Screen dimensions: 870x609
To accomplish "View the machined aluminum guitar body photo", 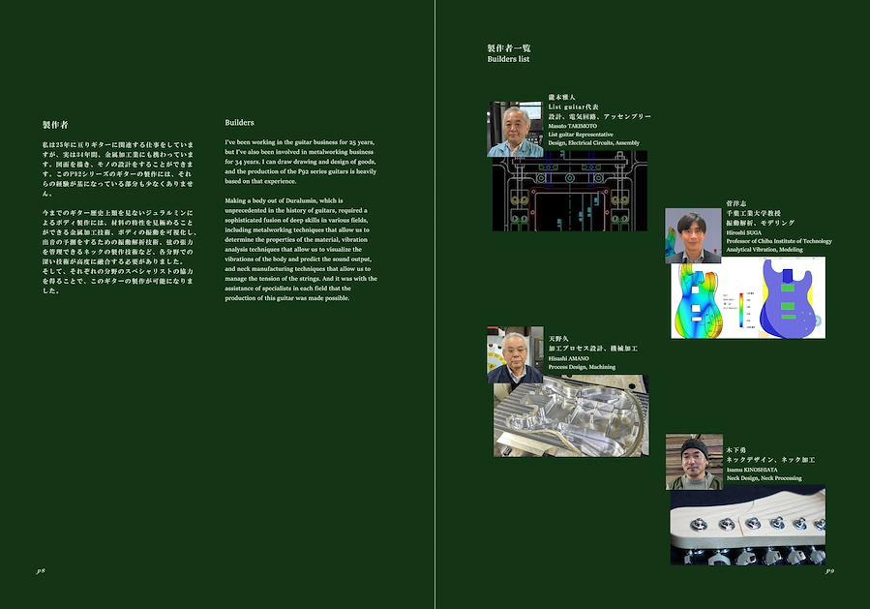I will 571,416.
